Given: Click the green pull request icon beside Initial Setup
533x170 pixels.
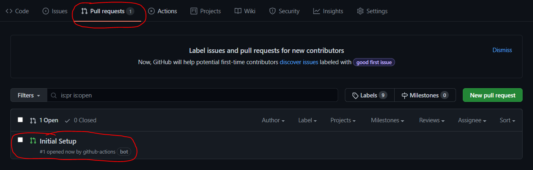Looking at the screenshot, I should click(33, 141).
